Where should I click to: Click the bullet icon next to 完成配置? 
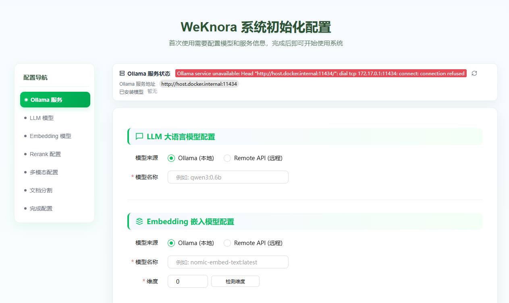25,208
